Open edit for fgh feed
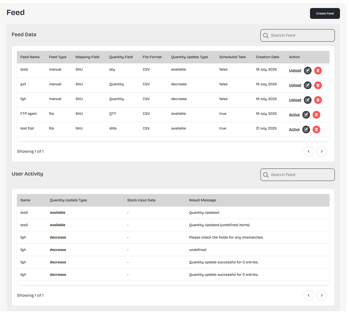 (x=307, y=100)
